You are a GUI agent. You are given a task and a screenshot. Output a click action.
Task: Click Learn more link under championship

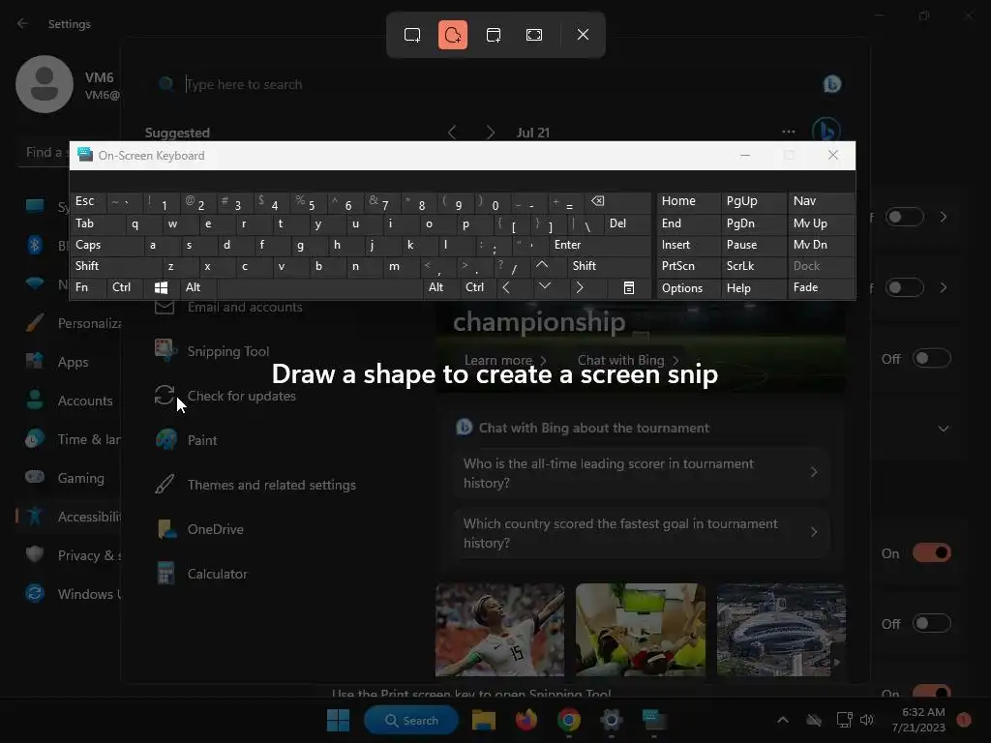pos(505,360)
